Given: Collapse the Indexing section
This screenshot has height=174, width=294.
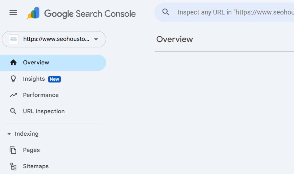Looking at the screenshot, I should pos(9,134).
